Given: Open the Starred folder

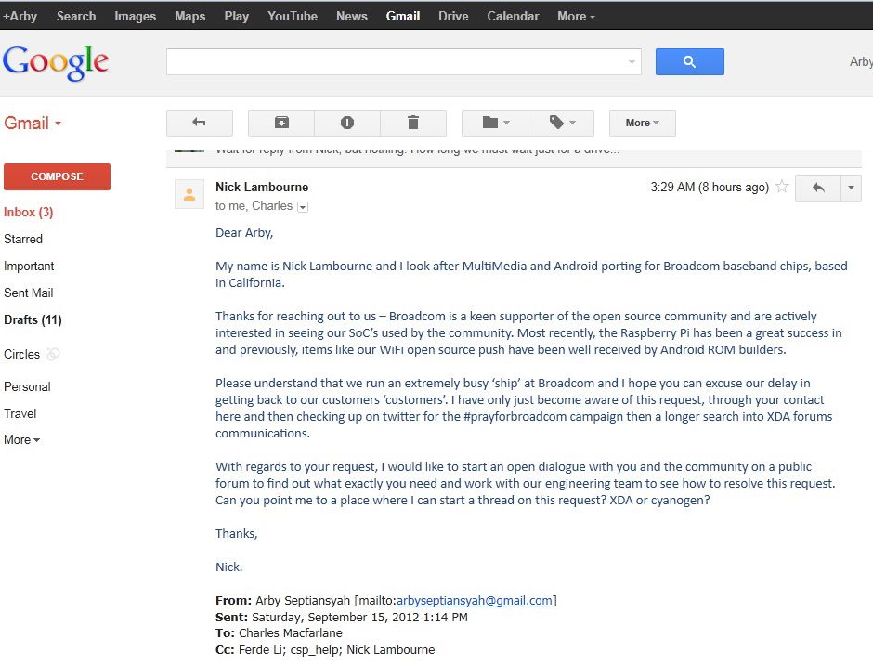Looking at the screenshot, I should (23, 239).
